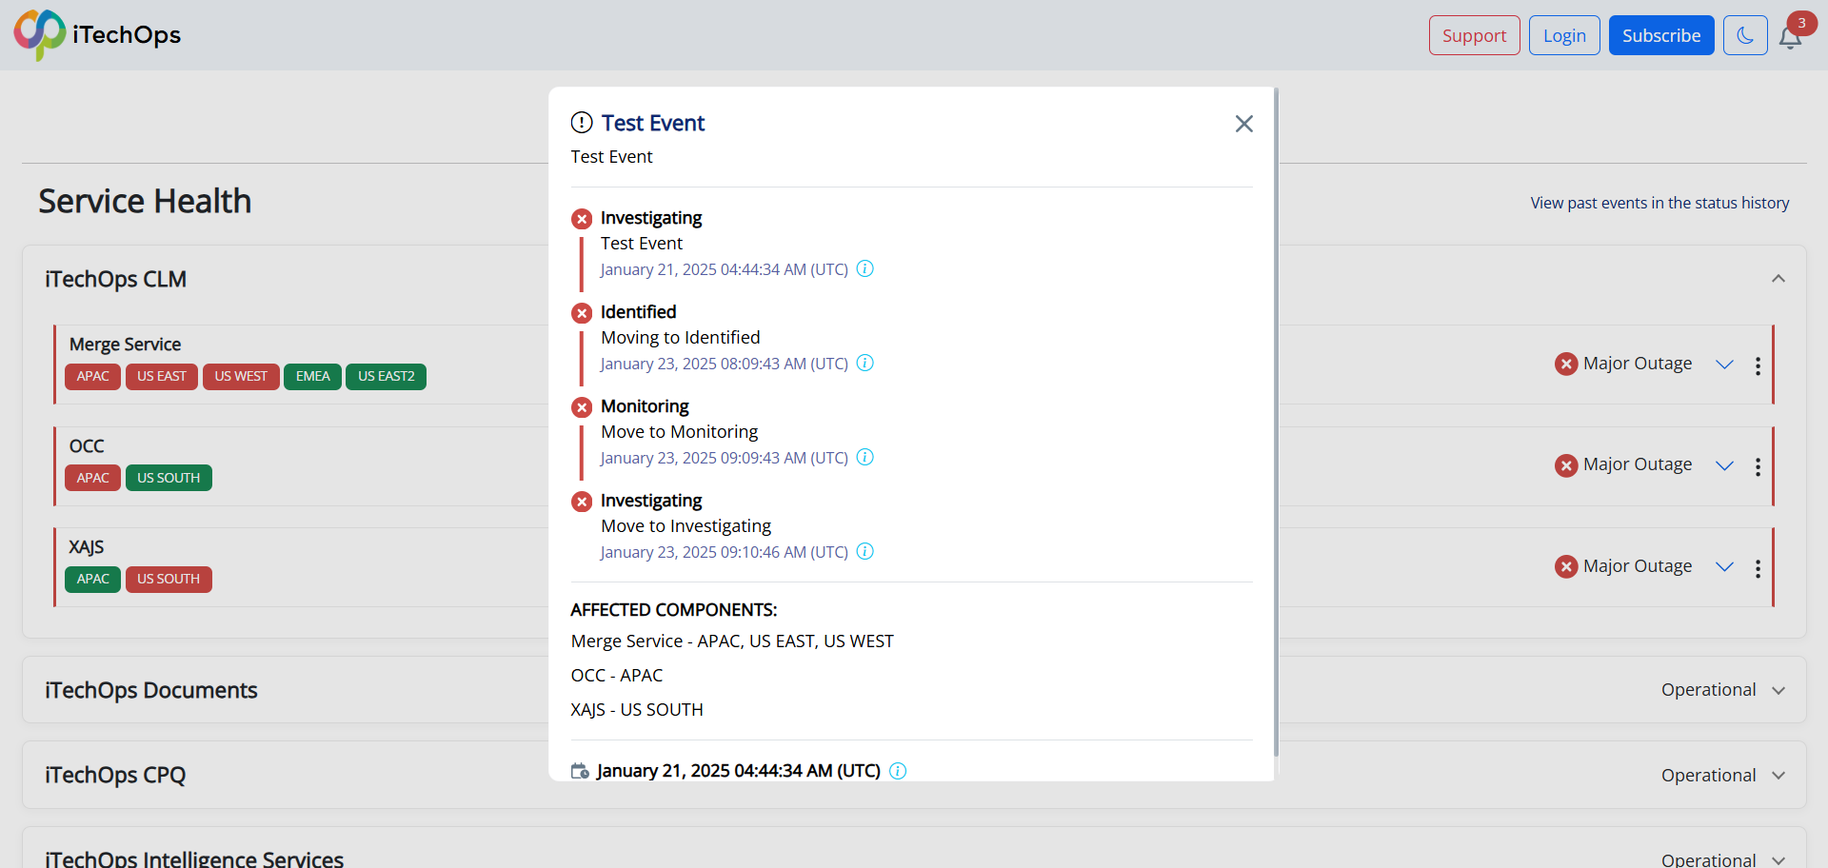
Task: Expand the OCC Major Outage chevron
Action: click(x=1724, y=465)
